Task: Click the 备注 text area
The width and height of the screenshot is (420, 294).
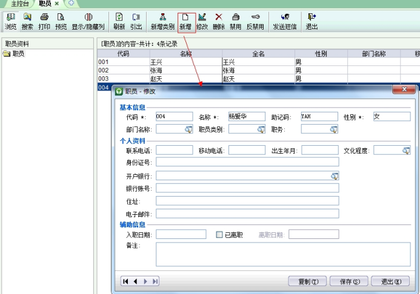Action: (x=283, y=255)
